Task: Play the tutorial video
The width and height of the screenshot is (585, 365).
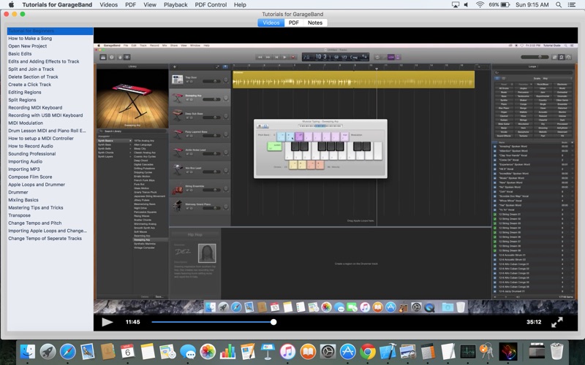Action: click(107, 322)
